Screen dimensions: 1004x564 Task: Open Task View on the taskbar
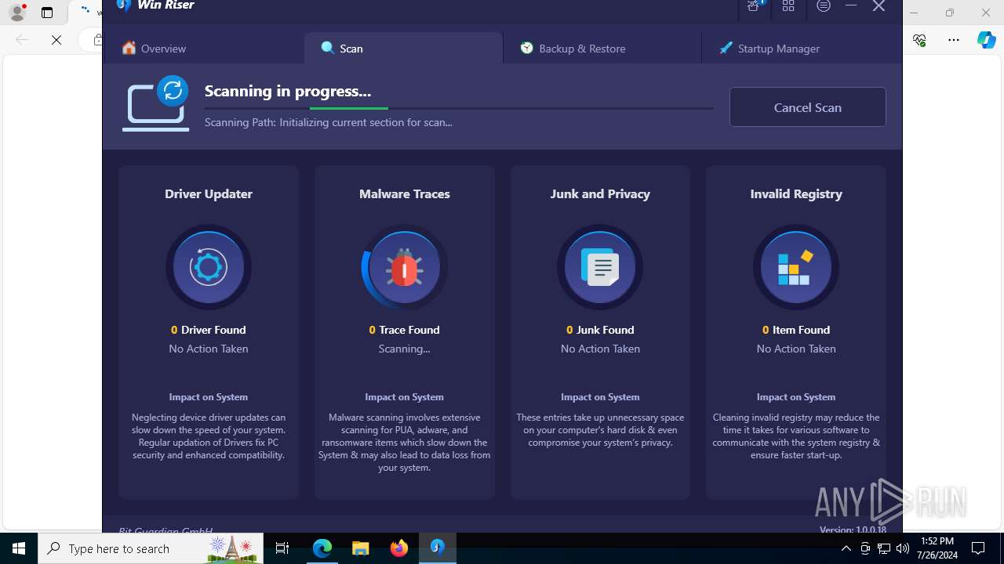click(x=282, y=548)
